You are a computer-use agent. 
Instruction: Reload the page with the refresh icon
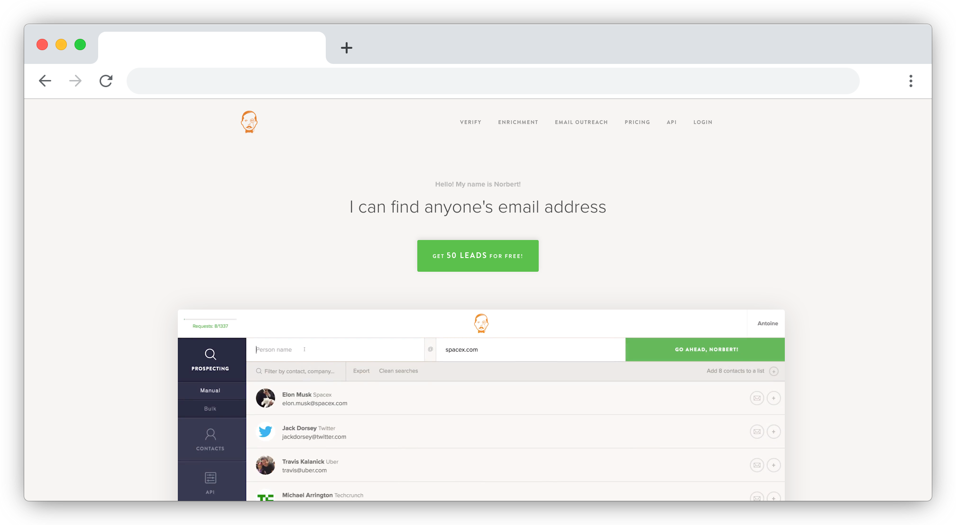pyautogui.click(x=106, y=81)
